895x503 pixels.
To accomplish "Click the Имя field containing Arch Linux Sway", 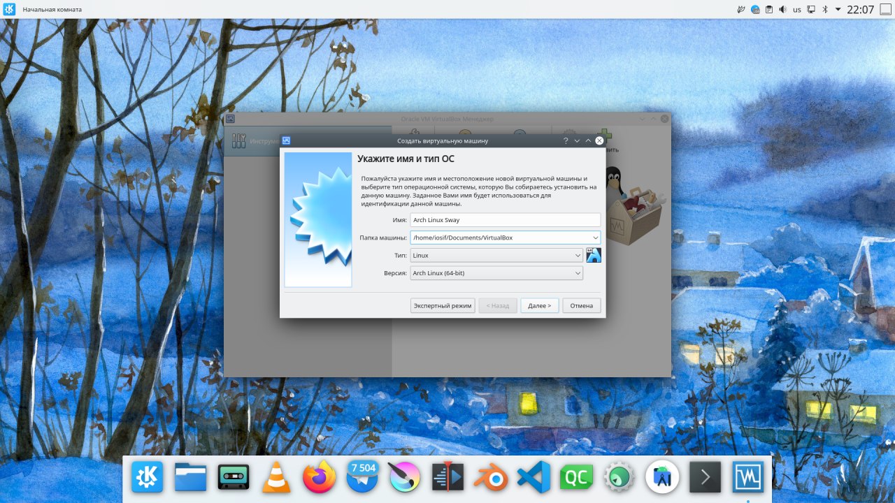I will coord(506,220).
